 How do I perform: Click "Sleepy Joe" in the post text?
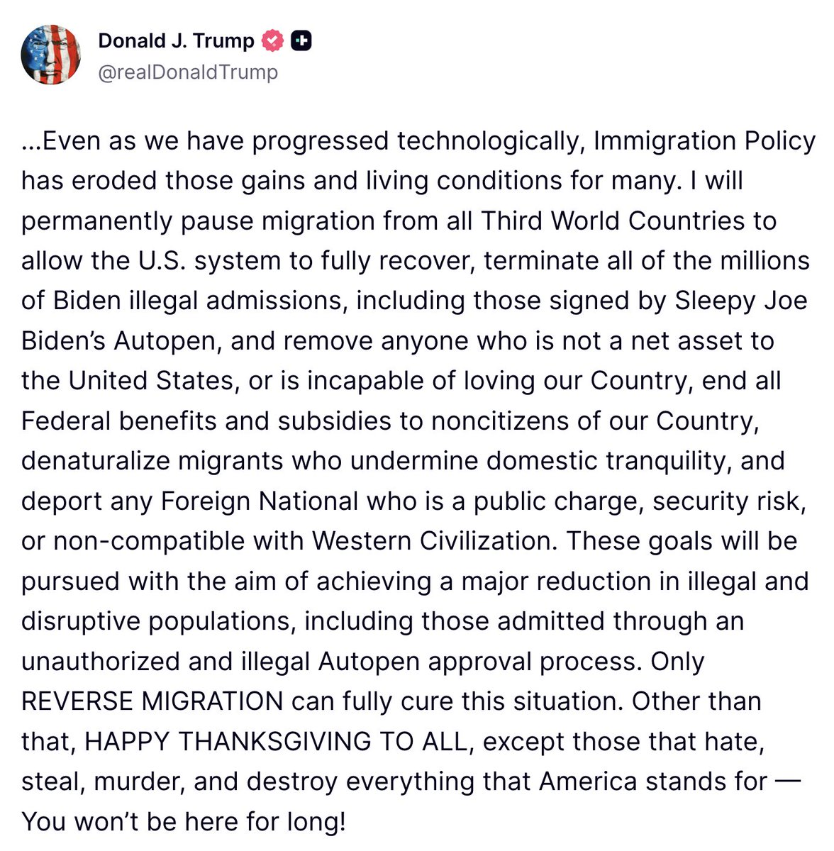click(x=740, y=301)
